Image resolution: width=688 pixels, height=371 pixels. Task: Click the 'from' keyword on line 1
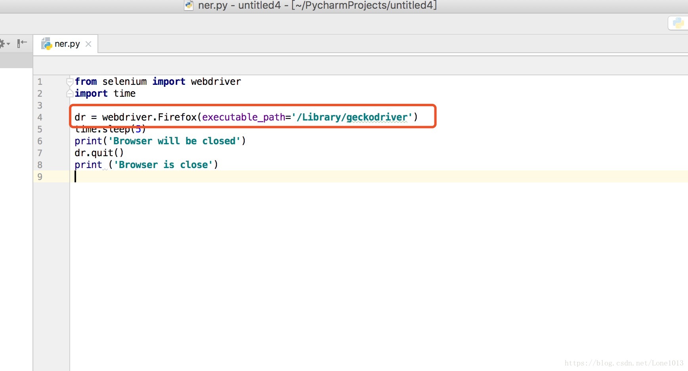[x=86, y=82]
